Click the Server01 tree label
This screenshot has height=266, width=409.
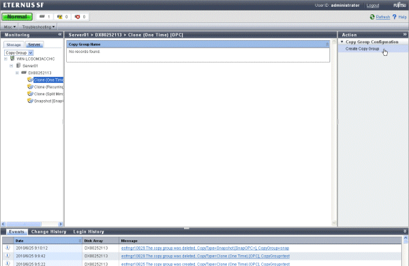click(x=30, y=66)
